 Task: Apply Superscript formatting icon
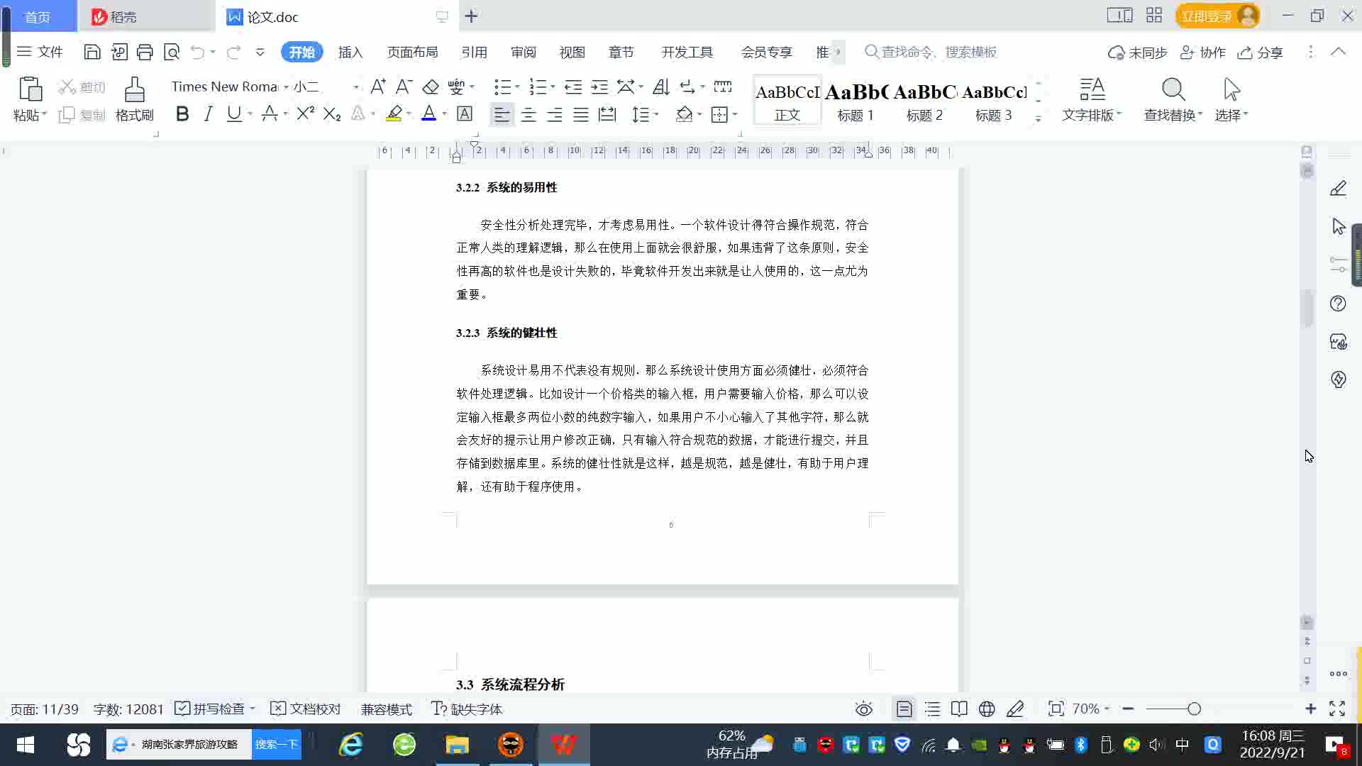(x=305, y=113)
